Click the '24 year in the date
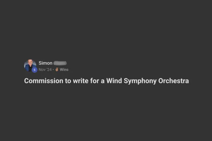The image size is (212, 141). click(49, 69)
